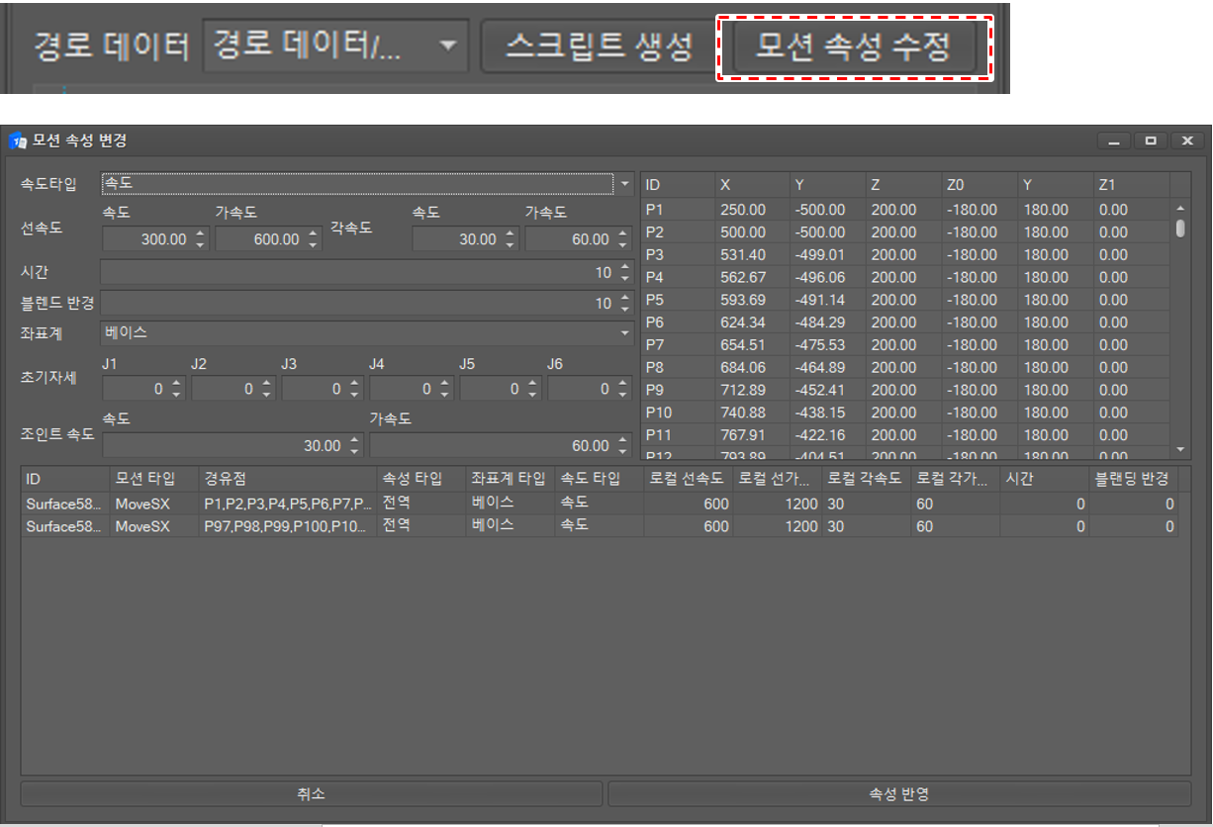The height and width of the screenshot is (827, 1213).
Task: Decrease the 블렌드 반경 value with its stepper
Action: click(x=625, y=308)
